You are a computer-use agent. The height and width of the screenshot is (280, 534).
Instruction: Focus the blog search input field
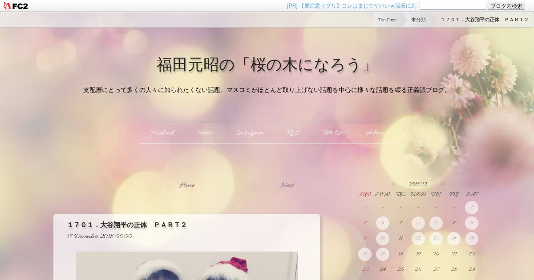click(x=453, y=6)
